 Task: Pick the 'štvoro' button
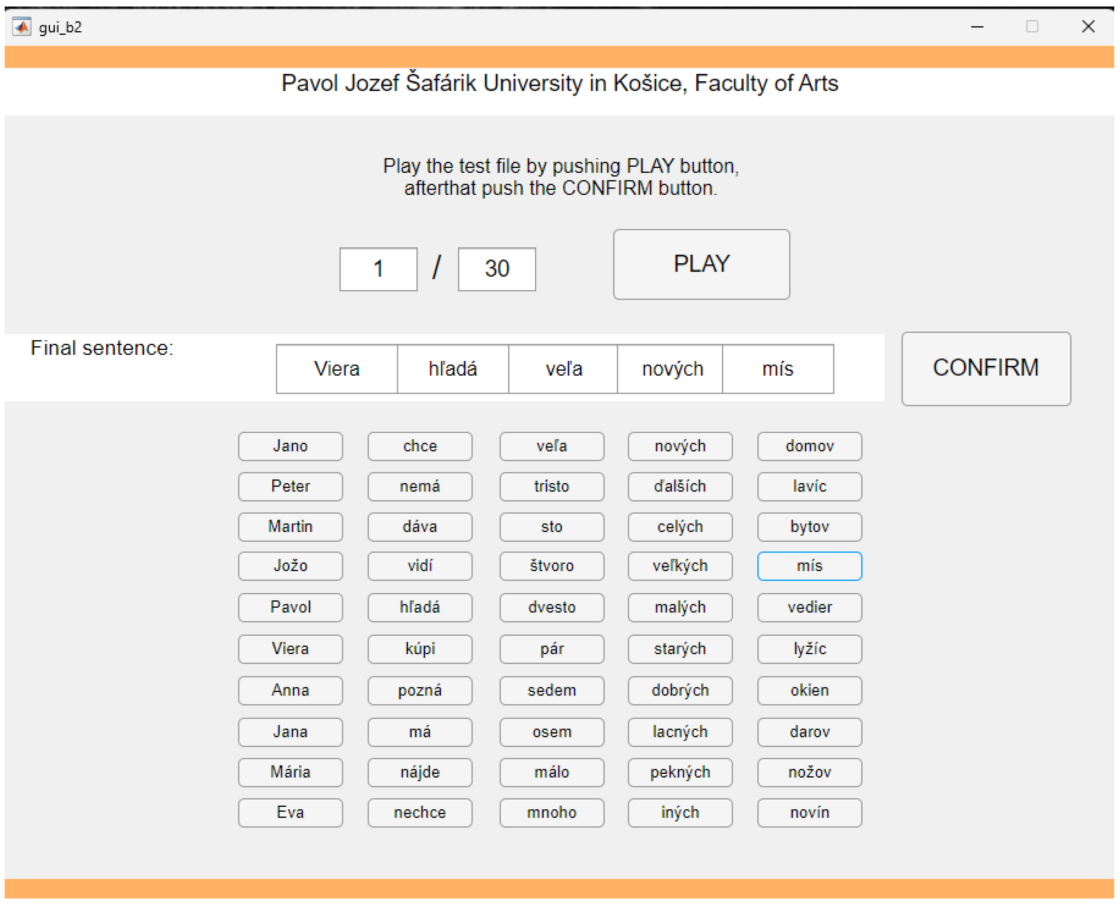[x=551, y=566]
